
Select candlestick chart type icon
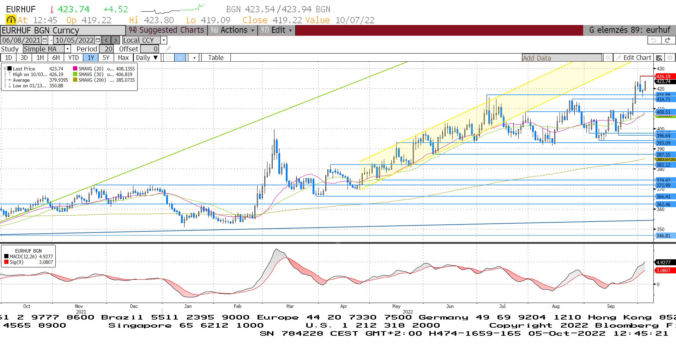180,57
